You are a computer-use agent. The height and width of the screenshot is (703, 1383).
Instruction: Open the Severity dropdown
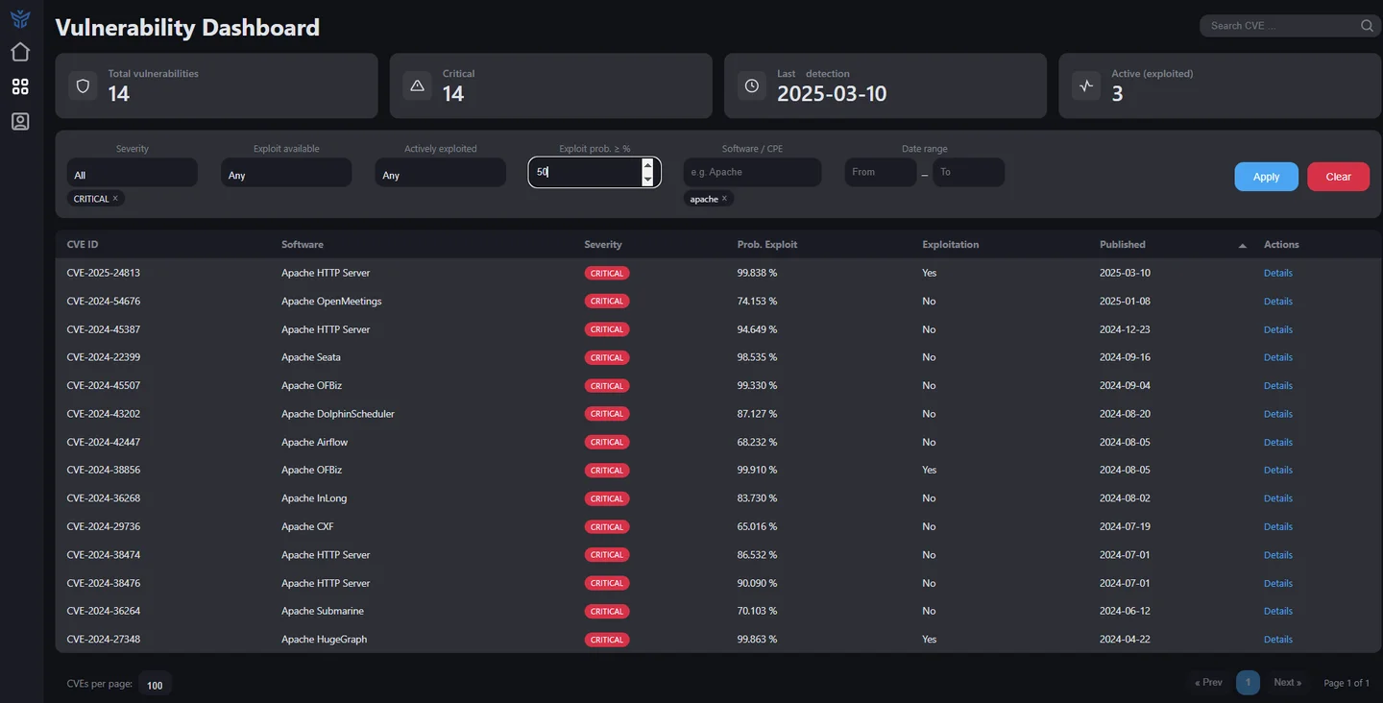click(133, 173)
